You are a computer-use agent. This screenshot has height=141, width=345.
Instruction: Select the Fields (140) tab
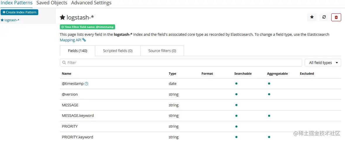[77, 51]
